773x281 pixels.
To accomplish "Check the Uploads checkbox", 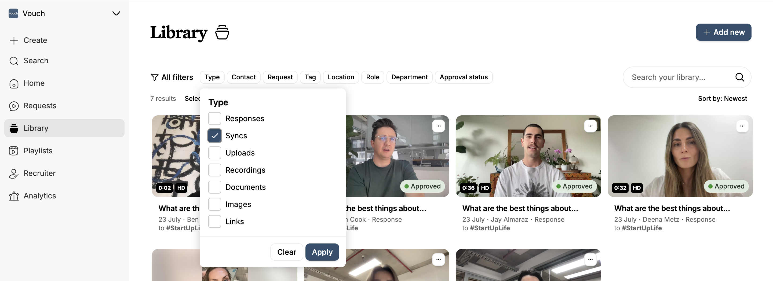I will coord(214,153).
